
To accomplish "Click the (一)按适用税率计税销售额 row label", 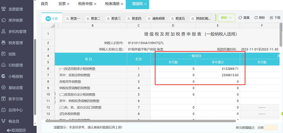I will [x=77, y=69].
